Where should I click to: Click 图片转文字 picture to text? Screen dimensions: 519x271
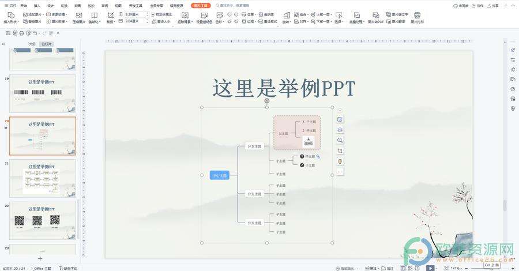[x=397, y=14]
